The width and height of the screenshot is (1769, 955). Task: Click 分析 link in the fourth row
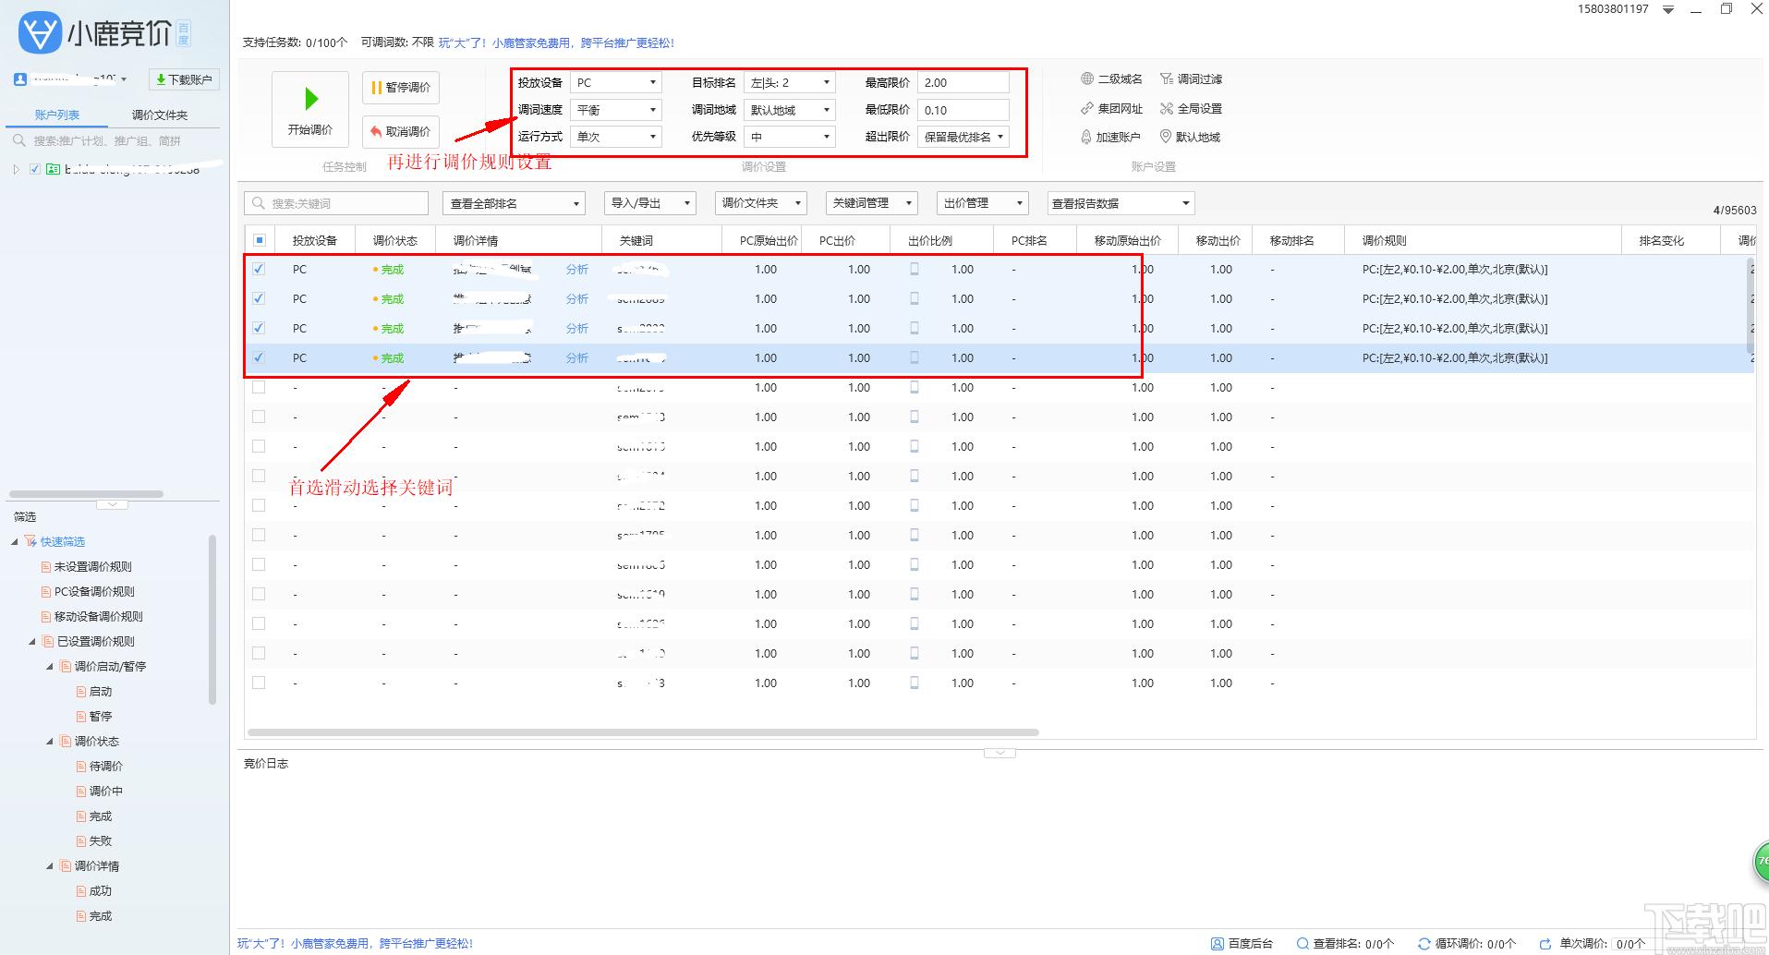click(577, 358)
